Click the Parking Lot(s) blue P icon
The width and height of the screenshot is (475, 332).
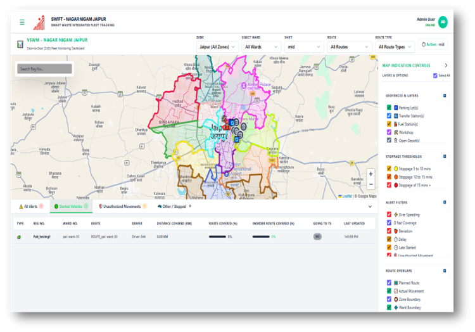pos(396,108)
